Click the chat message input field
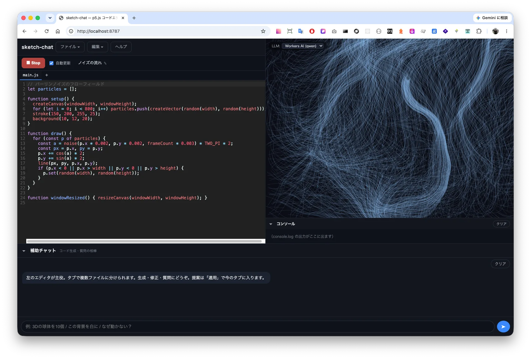 [x=258, y=327]
